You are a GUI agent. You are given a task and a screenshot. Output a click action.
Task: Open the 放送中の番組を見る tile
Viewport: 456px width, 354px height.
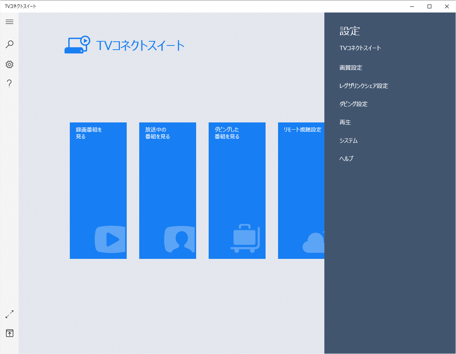[x=168, y=191]
